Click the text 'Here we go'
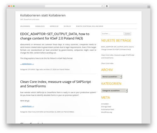 pos(25,101)
